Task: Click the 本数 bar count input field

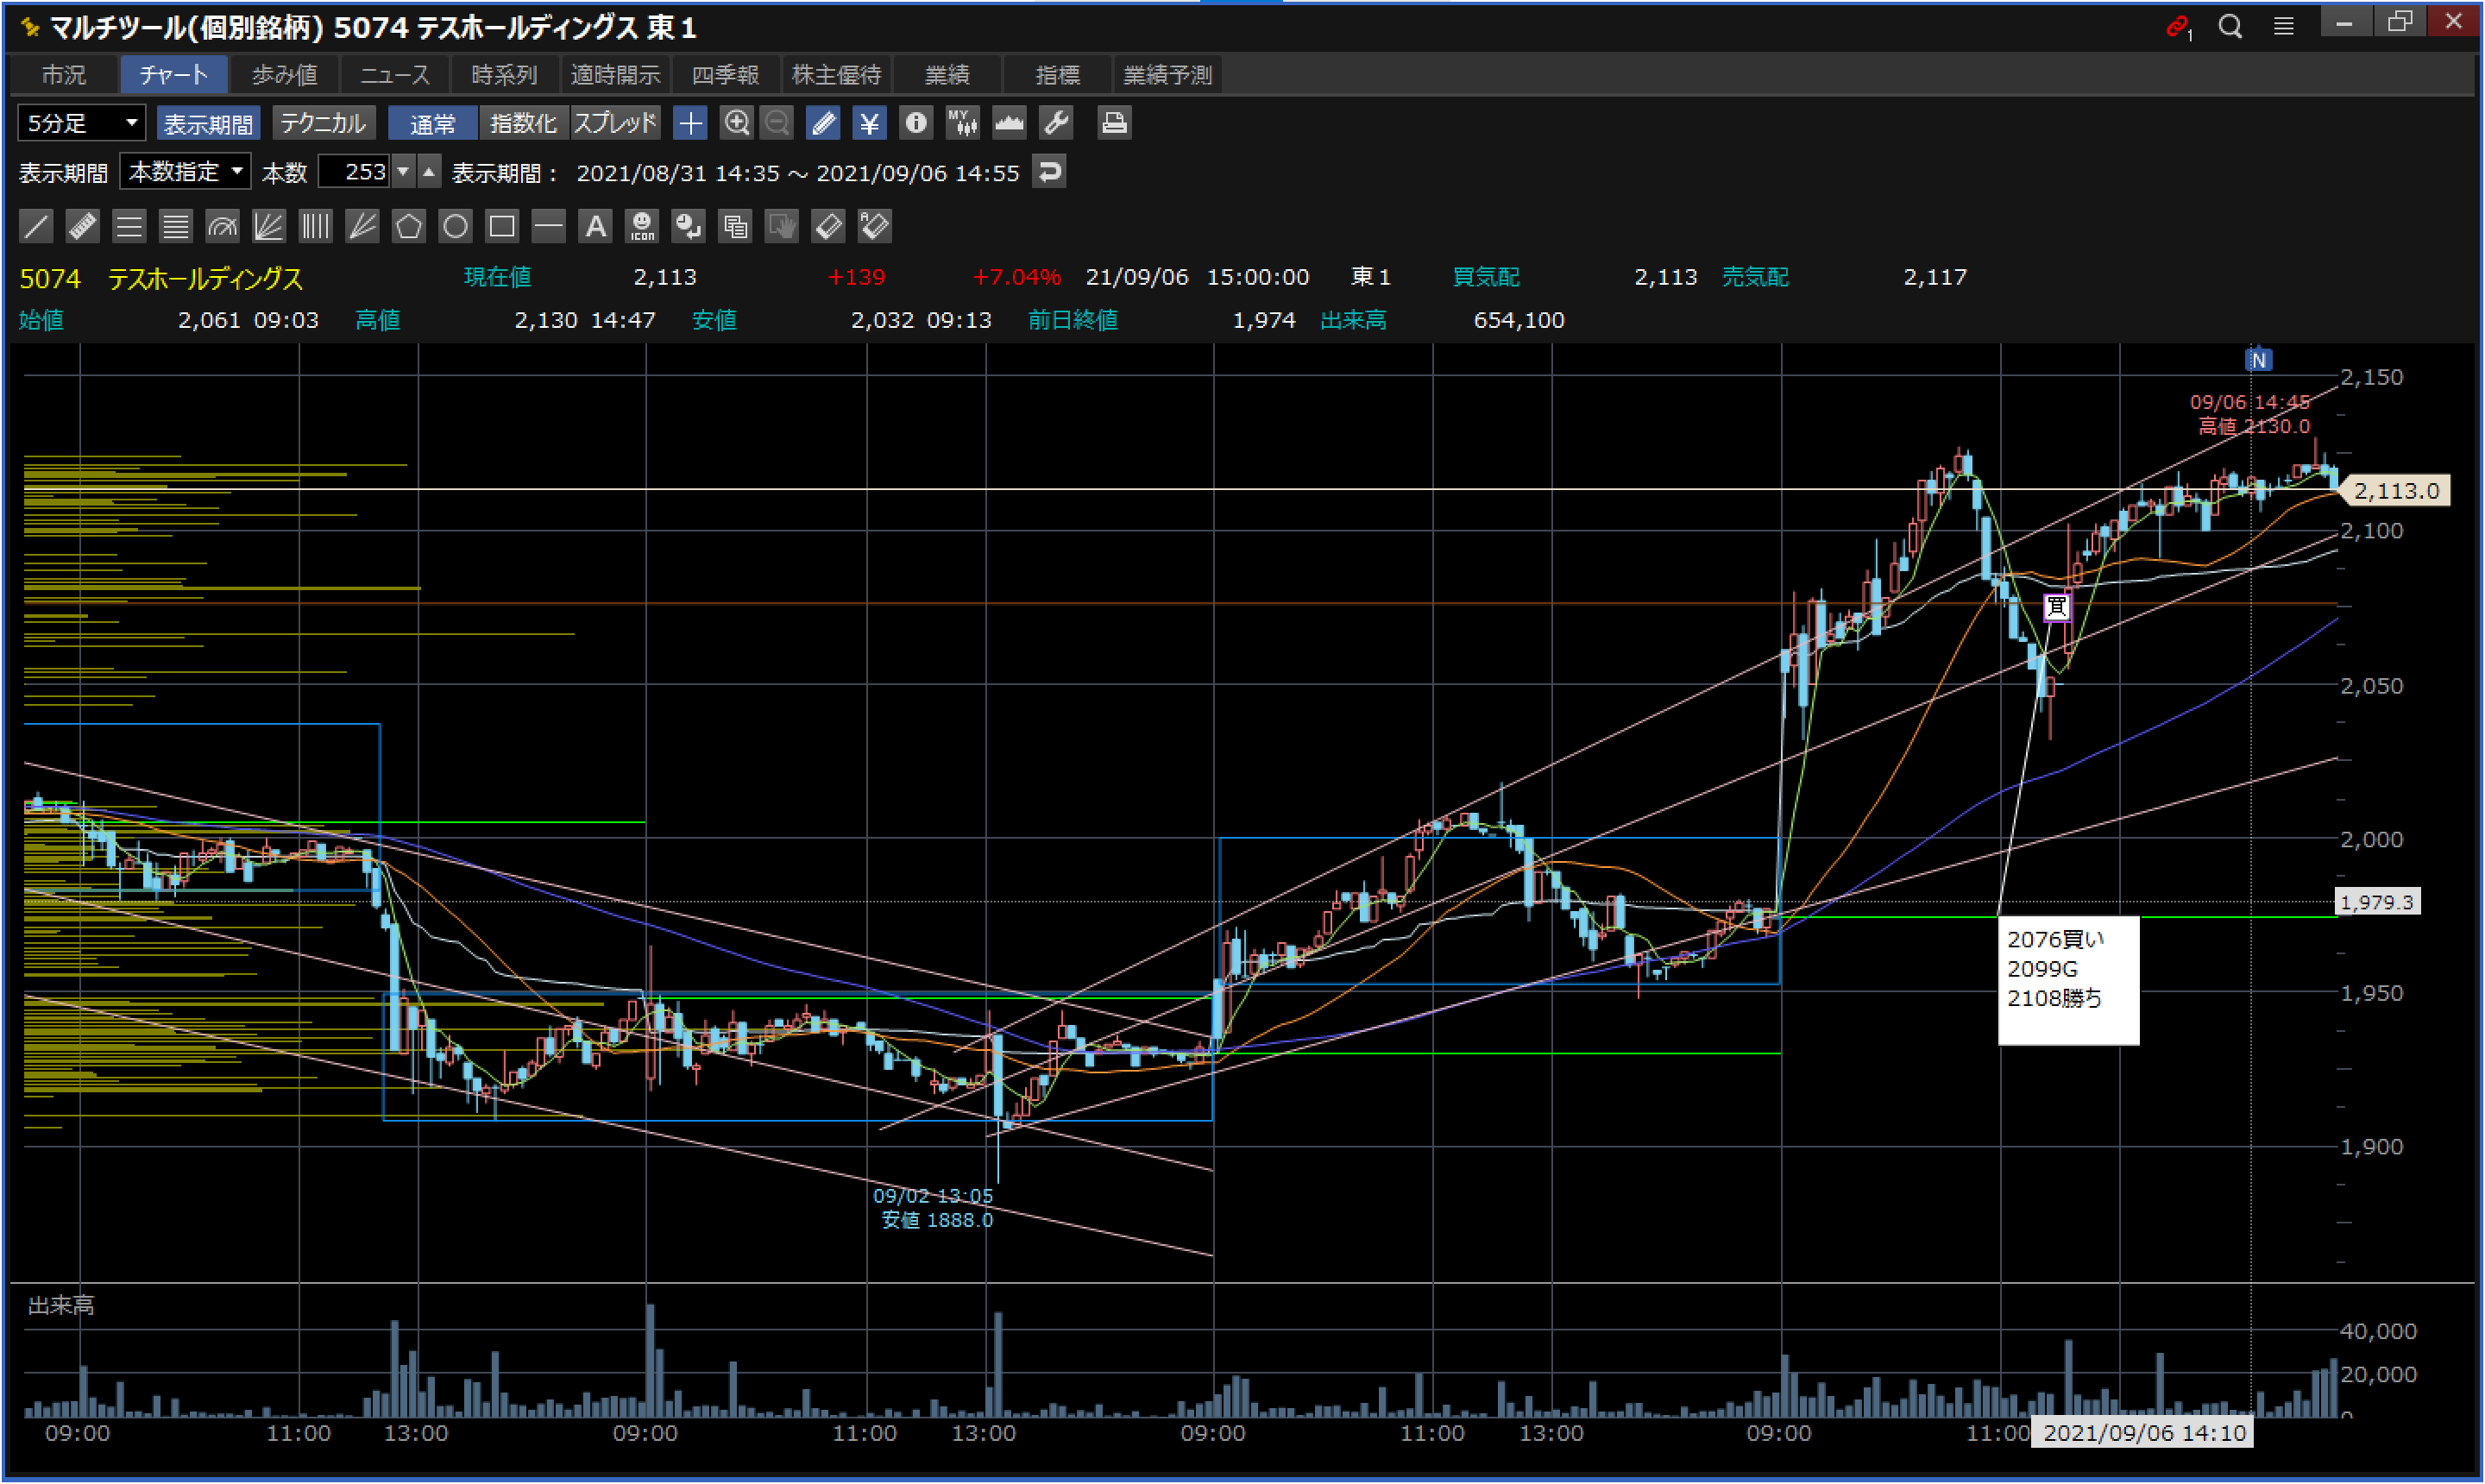Action: coord(355,172)
